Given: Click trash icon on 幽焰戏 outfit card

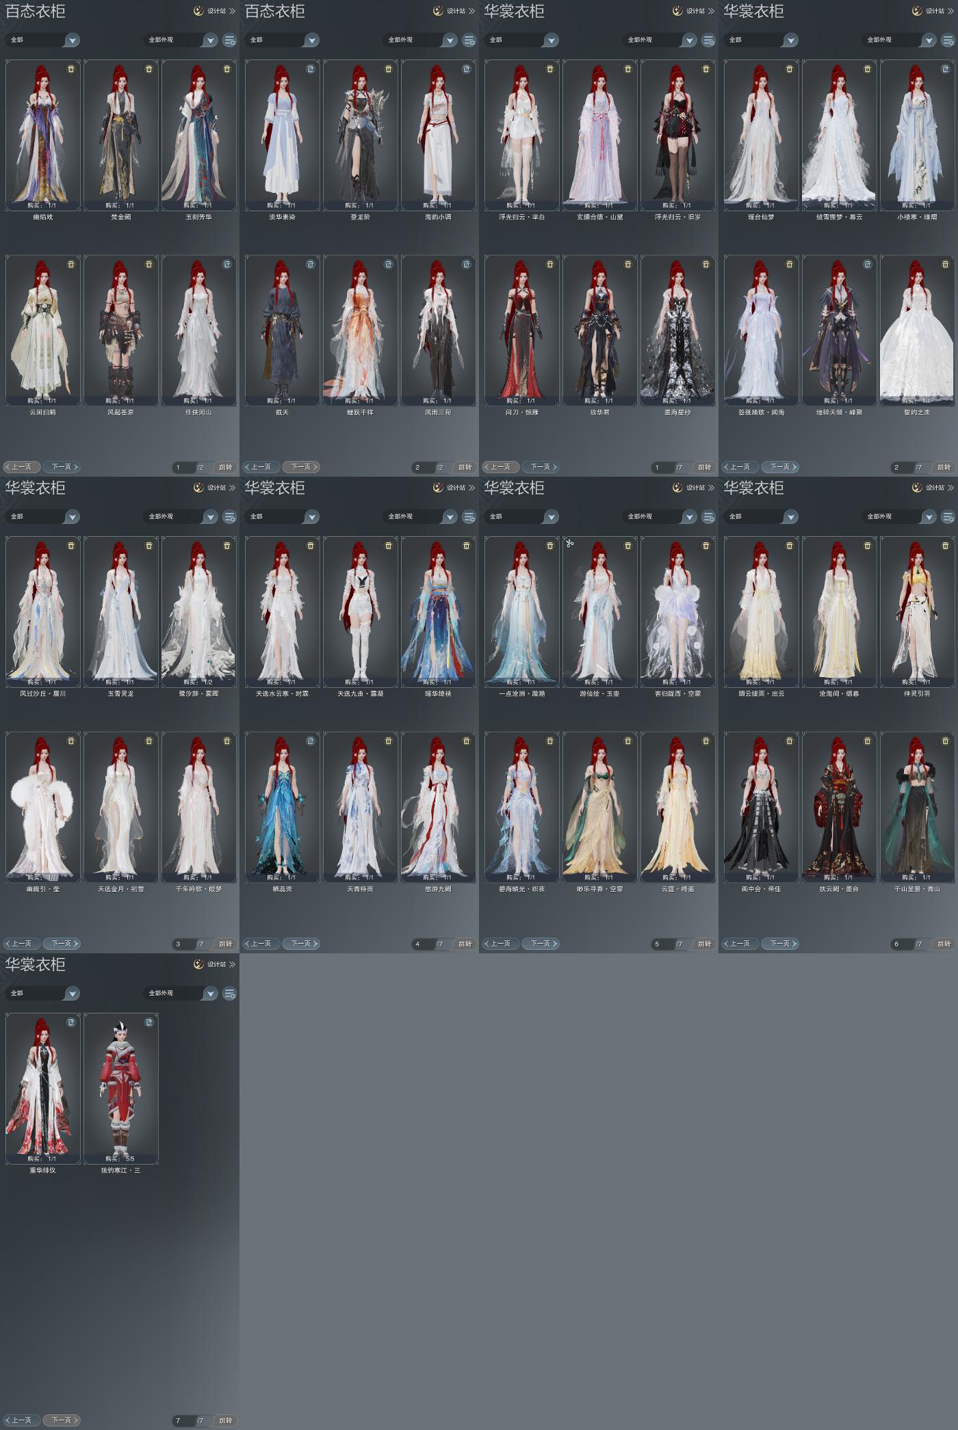Looking at the screenshot, I should [x=71, y=69].
